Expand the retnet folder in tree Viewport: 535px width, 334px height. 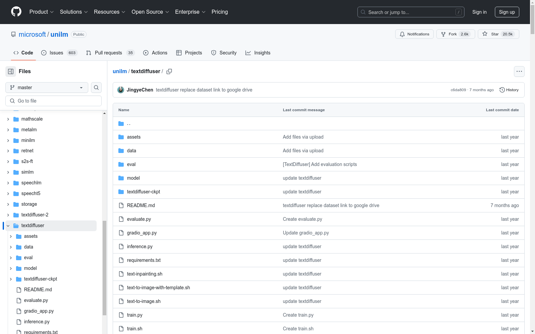click(x=8, y=151)
